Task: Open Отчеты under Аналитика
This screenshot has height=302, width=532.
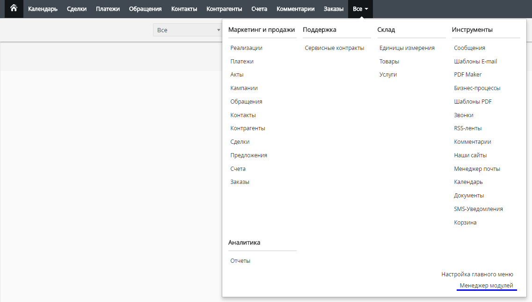Action: pyautogui.click(x=240, y=261)
